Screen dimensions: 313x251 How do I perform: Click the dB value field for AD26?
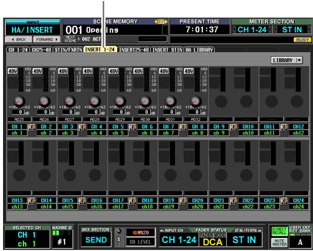pyautogui.click(x=43, y=112)
